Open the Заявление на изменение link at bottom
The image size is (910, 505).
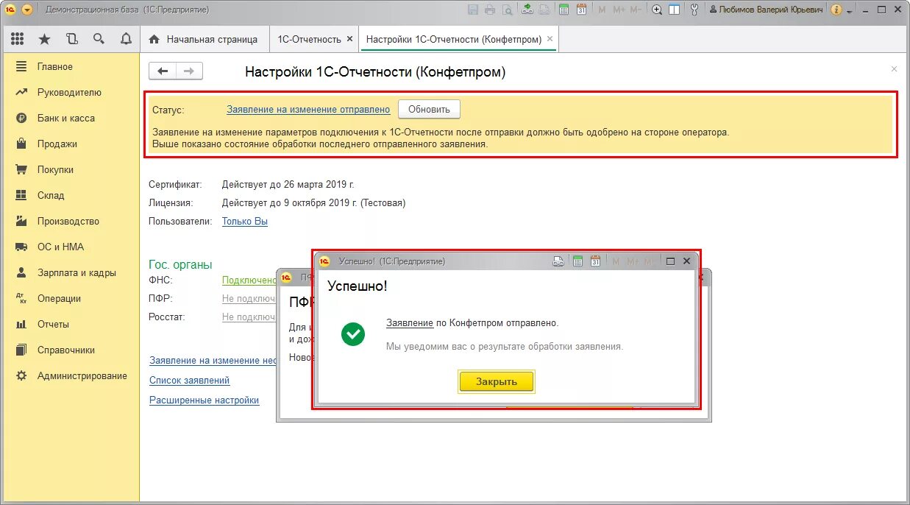pos(213,361)
